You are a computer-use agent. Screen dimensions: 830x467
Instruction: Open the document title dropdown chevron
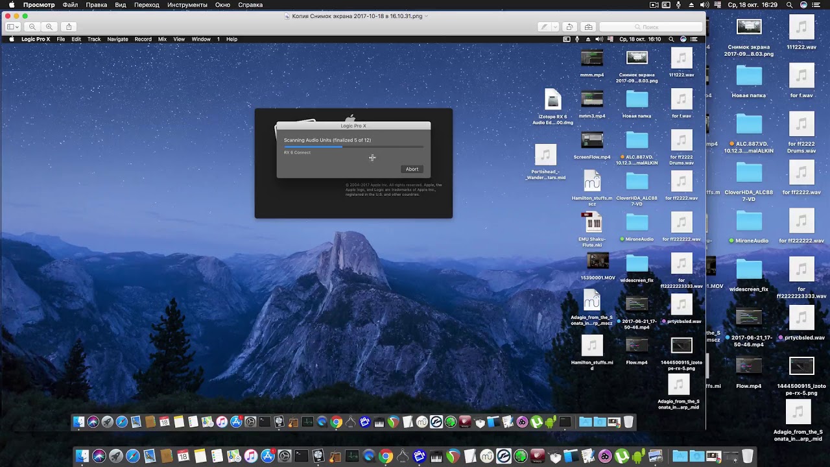426,16
